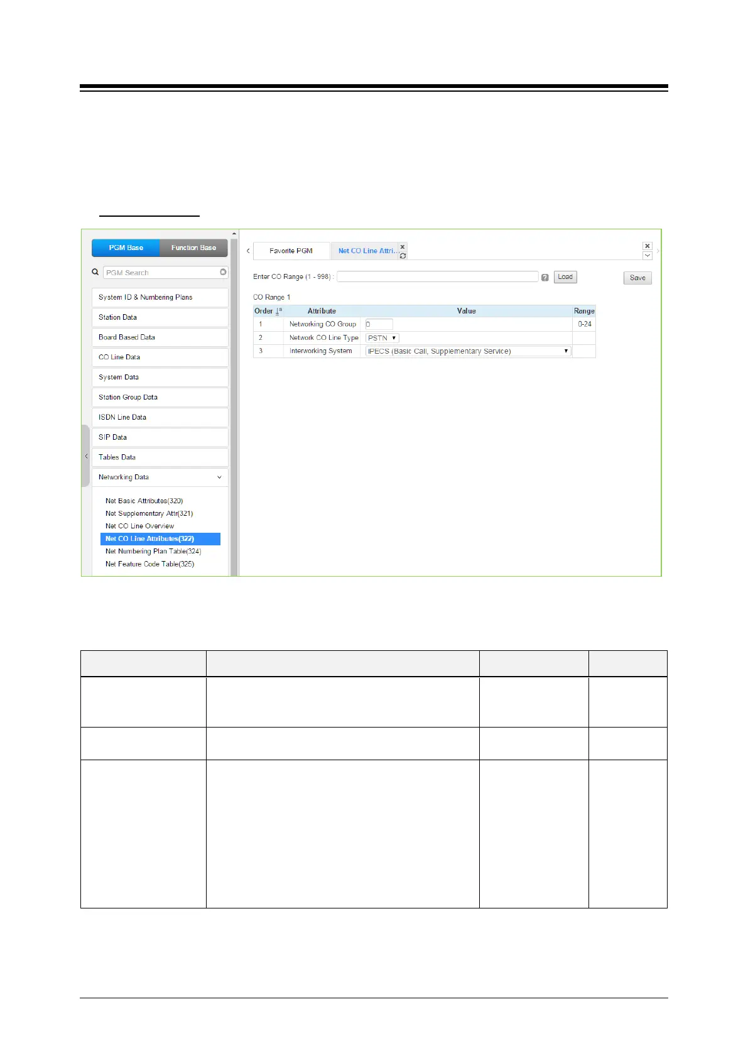Click the Save button
Image resolution: width=748 pixels, height=1058 pixels.
point(637,278)
